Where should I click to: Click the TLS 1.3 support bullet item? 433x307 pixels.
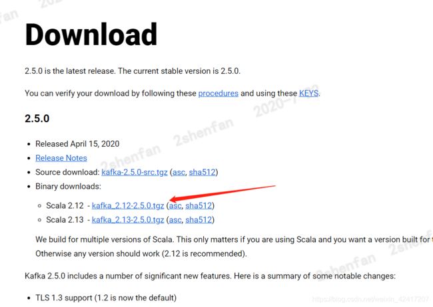(106, 298)
